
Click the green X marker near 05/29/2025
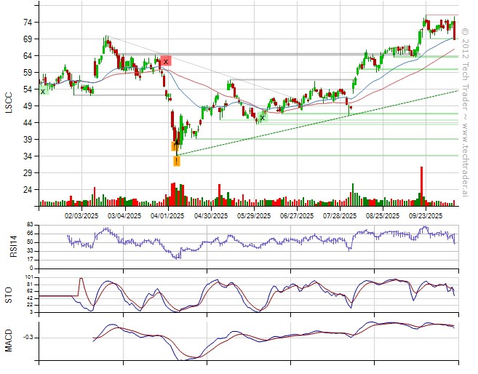[262, 116]
